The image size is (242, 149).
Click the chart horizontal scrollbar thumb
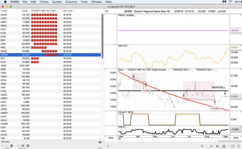coord(230,141)
